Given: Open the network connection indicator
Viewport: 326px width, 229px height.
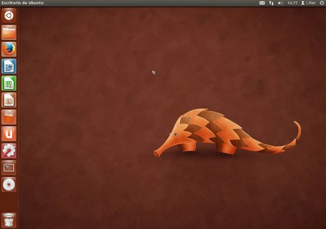Looking at the screenshot, I should 271,3.
